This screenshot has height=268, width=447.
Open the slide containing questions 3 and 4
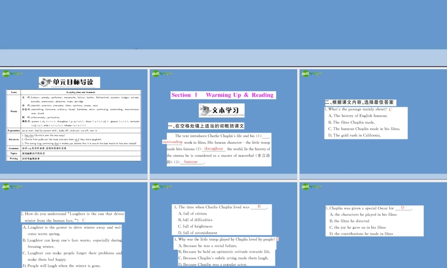pyautogui.click(x=223, y=225)
